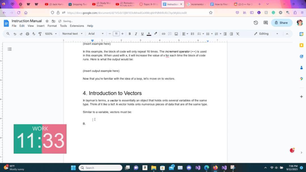The width and height of the screenshot is (306, 172).
Task: Increase font size with plus button
Action: pyautogui.click(x=122, y=34)
